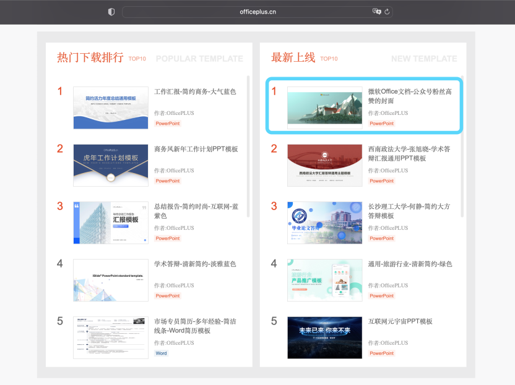The width and height of the screenshot is (515, 385).
Task: Click PowerPoint tag under 互联网元宇宙PPT模板
Action: click(x=382, y=353)
